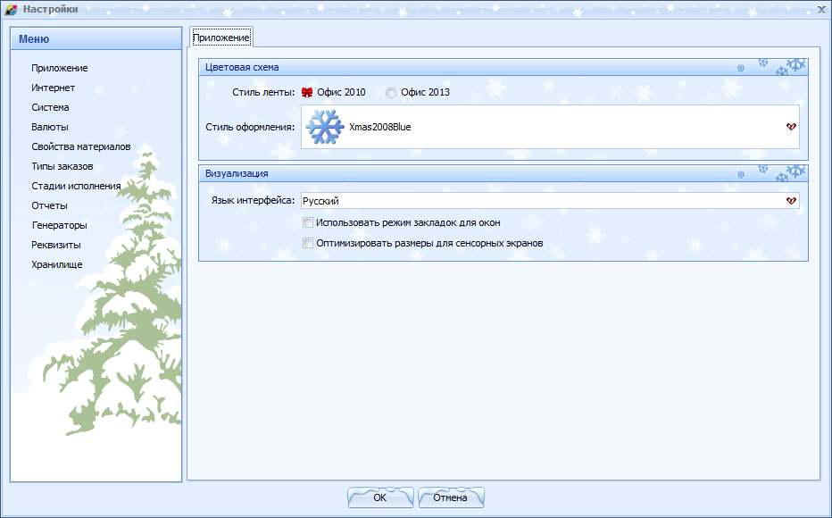Click the Xmas2008Blue snowflake theme icon
Image resolution: width=832 pixels, height=518 pixels.
[x=325, y=127]
